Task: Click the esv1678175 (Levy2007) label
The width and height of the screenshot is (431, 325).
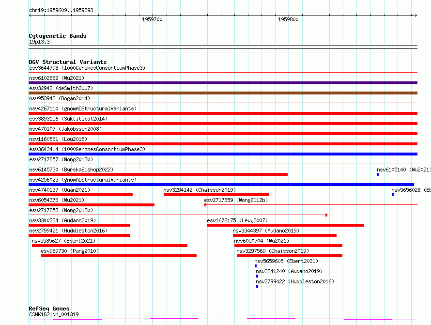Action: pos(237,220)
